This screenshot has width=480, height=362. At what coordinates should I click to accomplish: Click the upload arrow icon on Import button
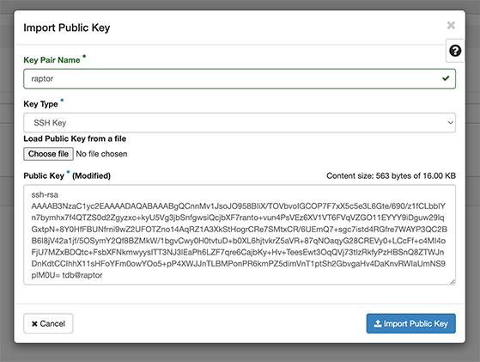[378, 323]
